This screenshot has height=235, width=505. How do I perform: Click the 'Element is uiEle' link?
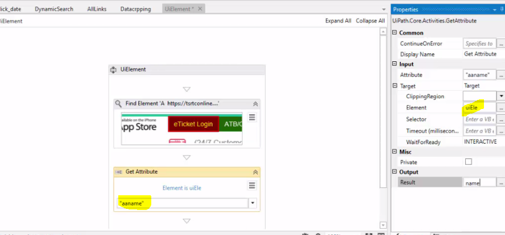point(181,188)
